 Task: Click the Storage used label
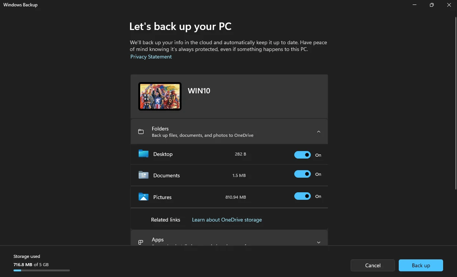(x=27, y=256)
